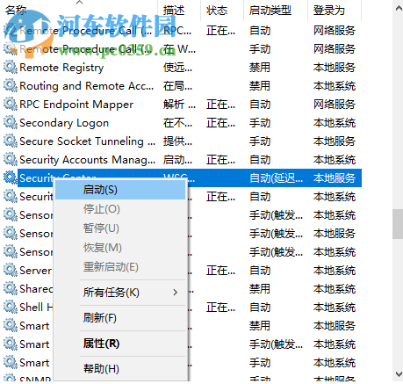Click the 启动... description of Security Accounts Manager
This screenshot has height=384, width=403.
click(177, 160)
